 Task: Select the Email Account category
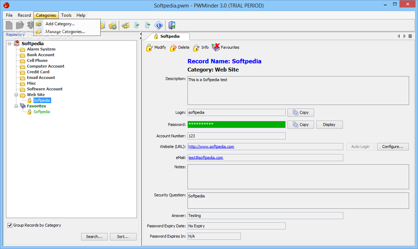click(41, 78)
